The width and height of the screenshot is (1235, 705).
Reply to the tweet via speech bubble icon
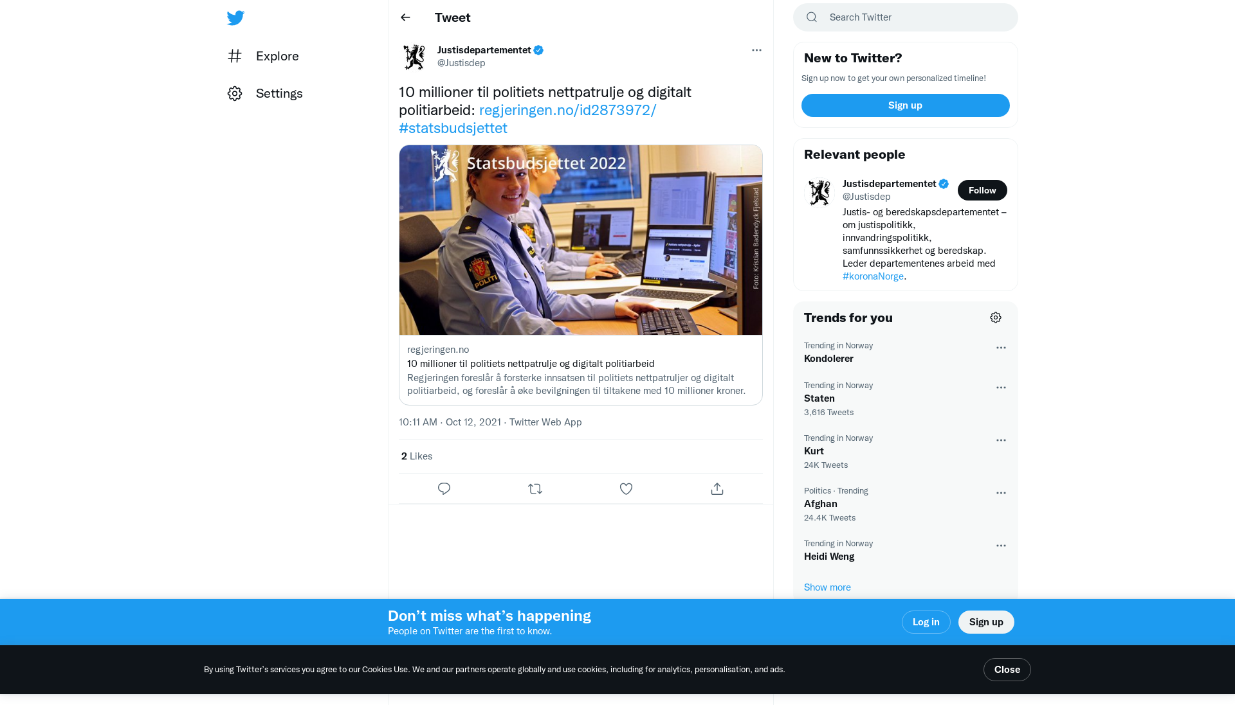(444, 489)
